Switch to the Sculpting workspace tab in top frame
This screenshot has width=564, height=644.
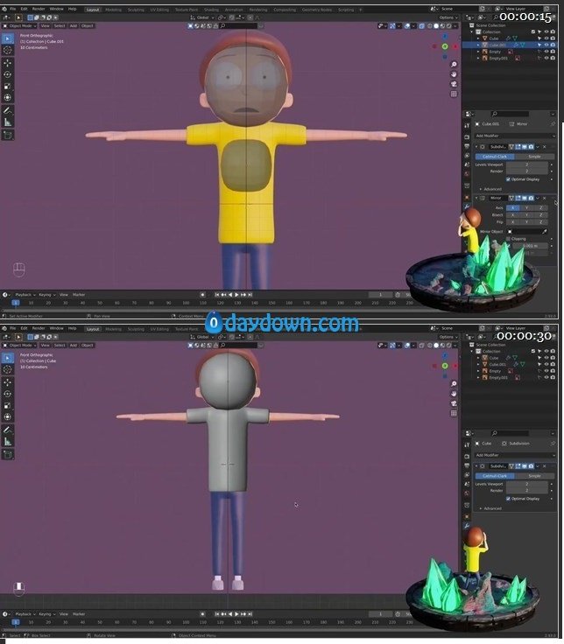[136, 10]
